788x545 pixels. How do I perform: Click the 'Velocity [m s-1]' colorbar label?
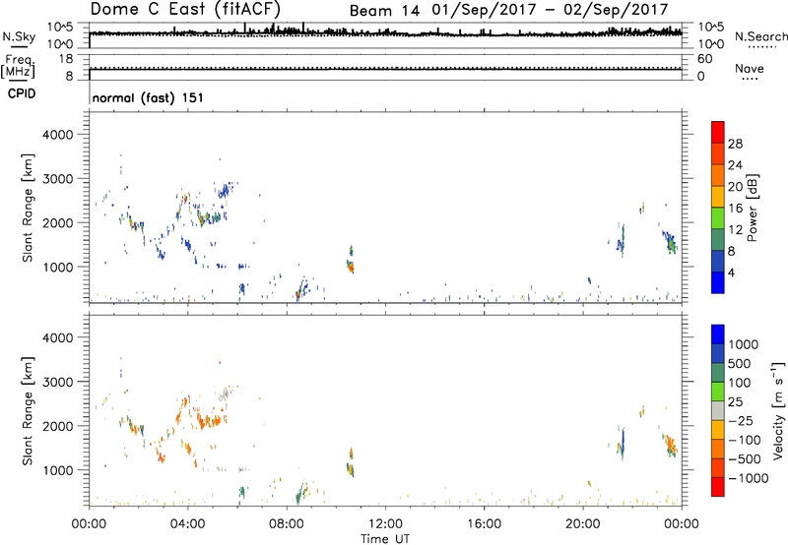[778, 410]
